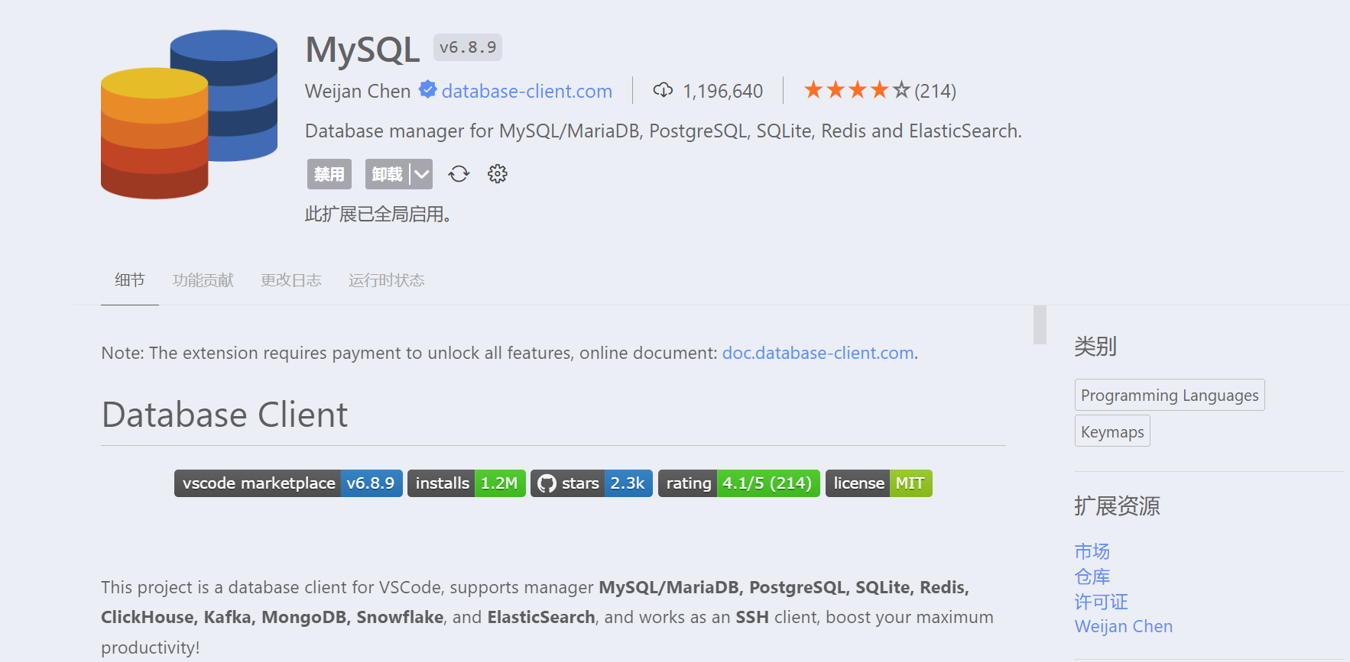
Task: Open the uninstall dropdown arrow
Action: 421,174
